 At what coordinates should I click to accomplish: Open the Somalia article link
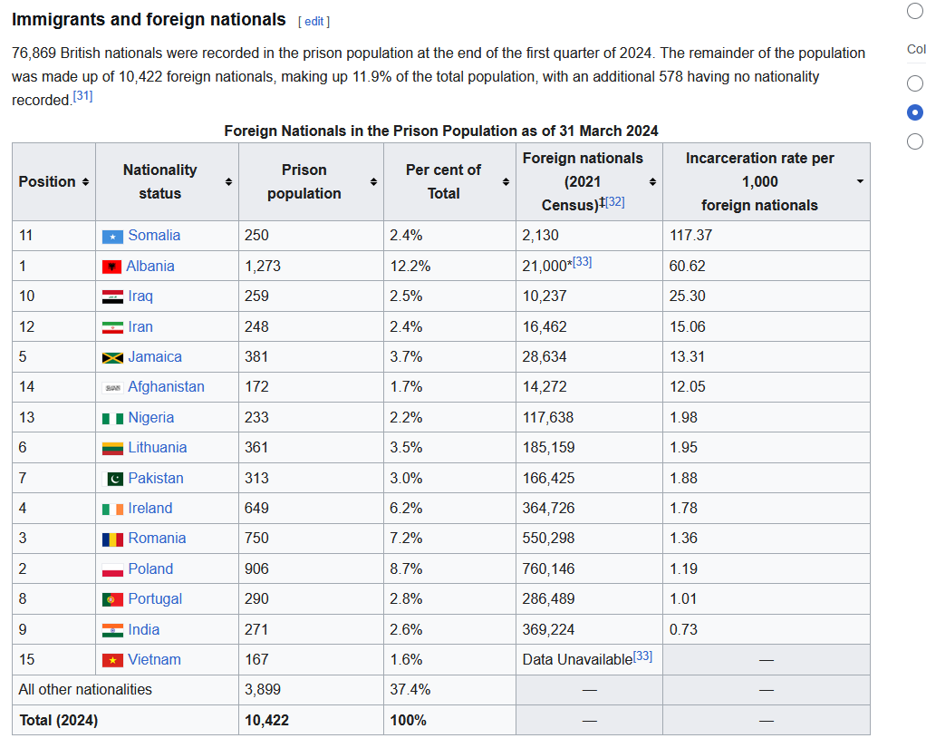pyautogui.click(x=154, y=235)
